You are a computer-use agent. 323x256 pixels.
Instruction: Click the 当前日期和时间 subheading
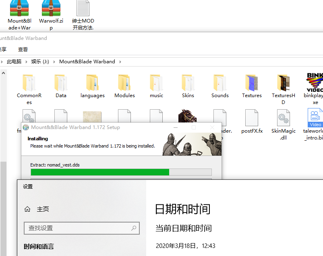coord(184,228)
